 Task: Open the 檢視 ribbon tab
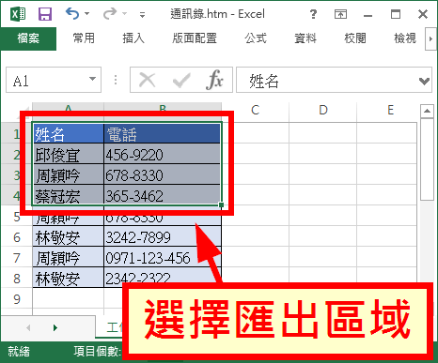(404, 38)
